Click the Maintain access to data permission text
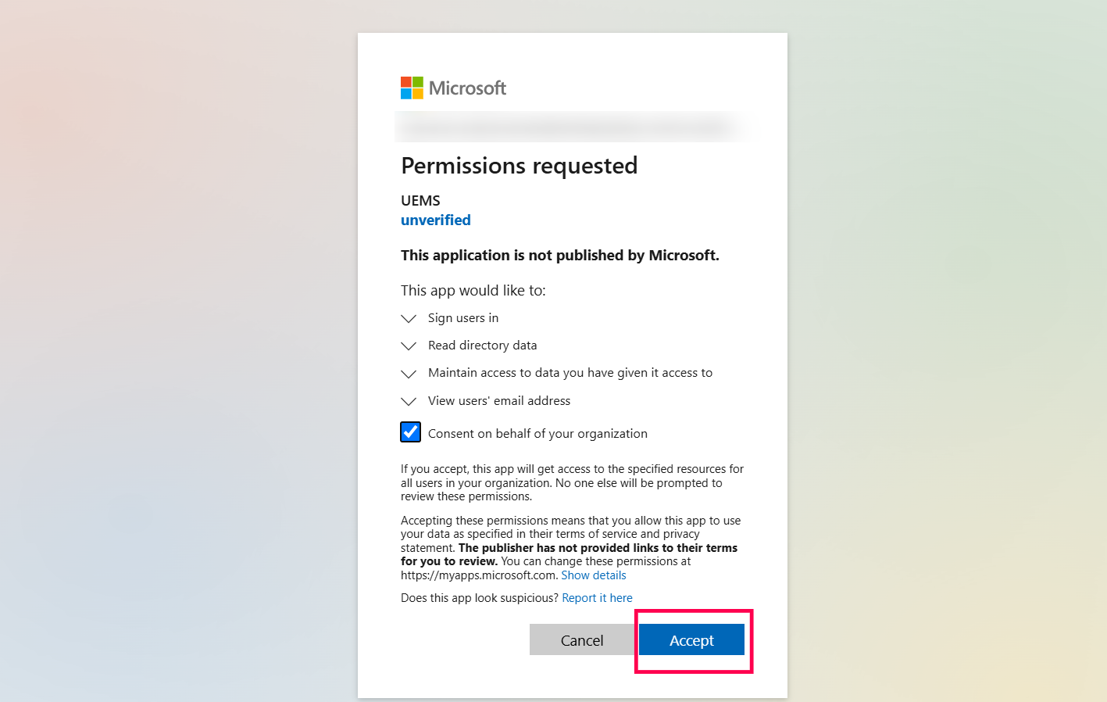Viewport: 1107px width, 702px height. tap(570, 373)
